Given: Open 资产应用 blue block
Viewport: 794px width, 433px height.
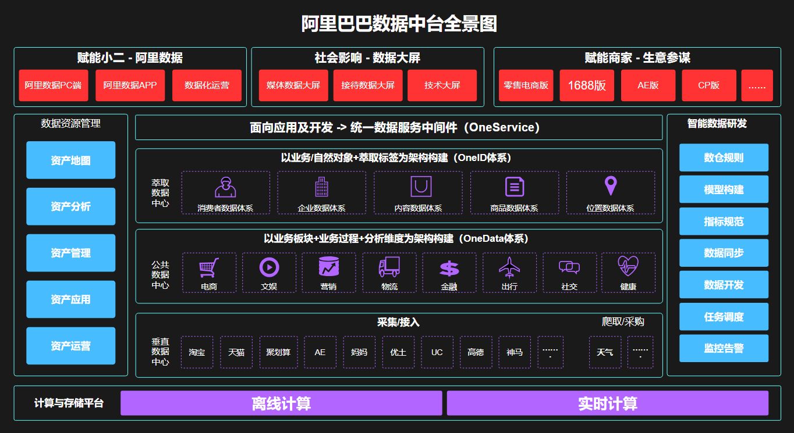Looking at the screenshot, I should click(x=71, y=299).
